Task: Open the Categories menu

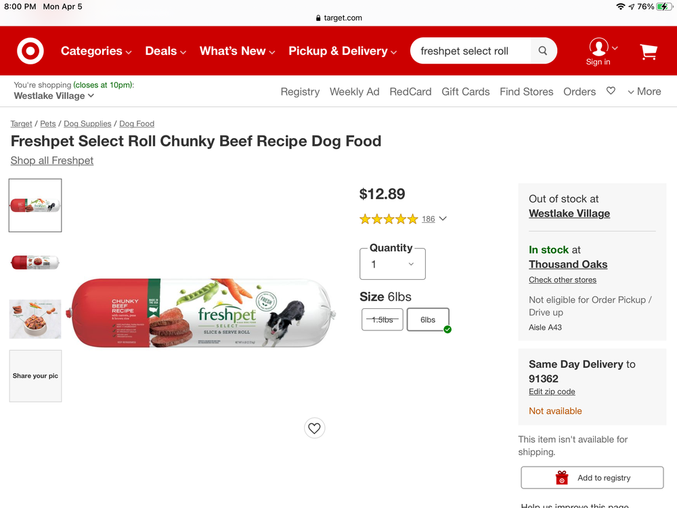Action: click(96, 51)
